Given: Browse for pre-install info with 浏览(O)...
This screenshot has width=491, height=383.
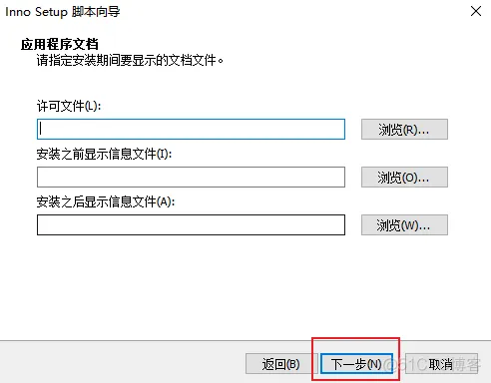Looking at the screenshot, I should 404,177.
